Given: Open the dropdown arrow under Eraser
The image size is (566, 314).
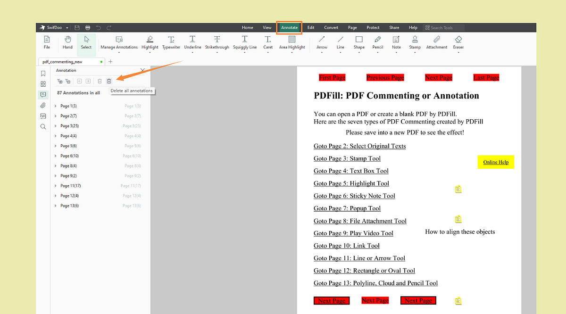Looking at the screenshot, I should pos(458,52).
